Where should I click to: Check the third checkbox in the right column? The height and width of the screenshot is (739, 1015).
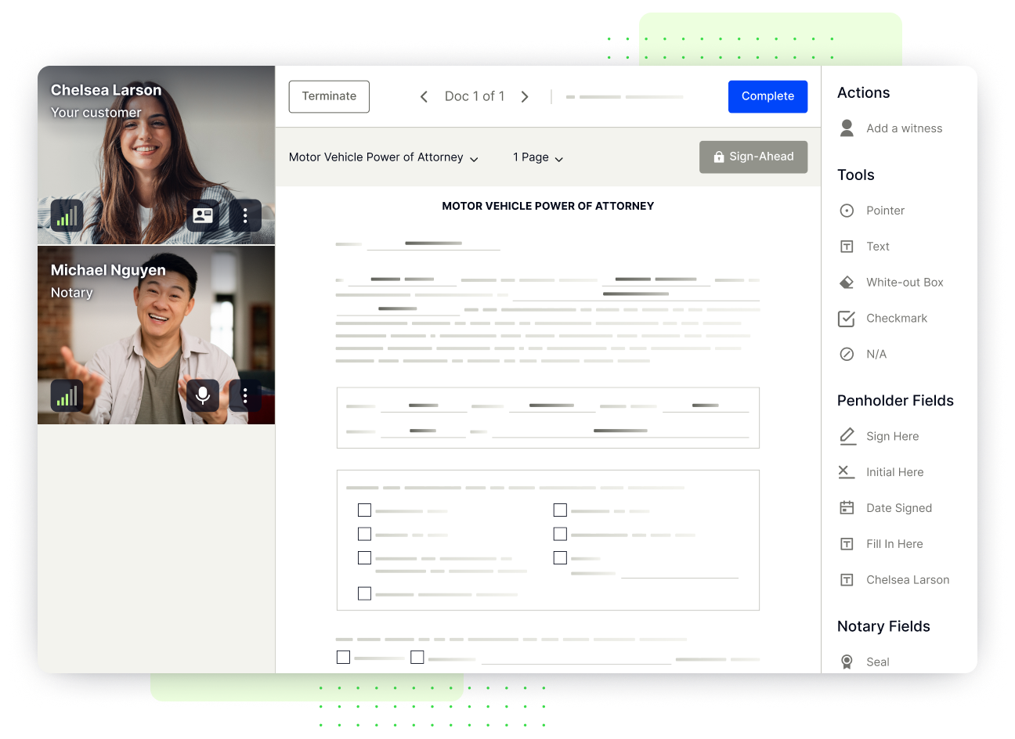click(560, 558)
